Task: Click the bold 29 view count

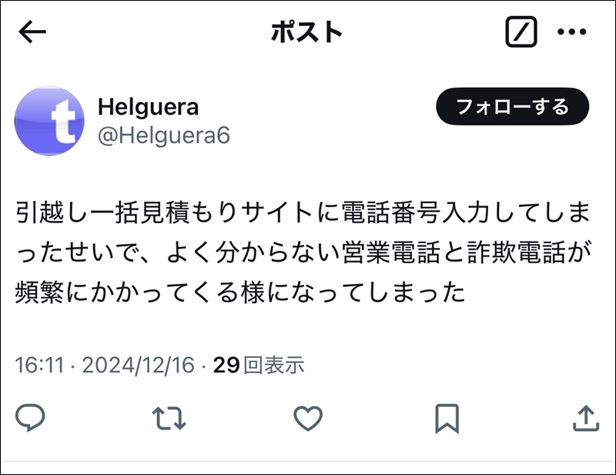Action: (x=226, y=365)
